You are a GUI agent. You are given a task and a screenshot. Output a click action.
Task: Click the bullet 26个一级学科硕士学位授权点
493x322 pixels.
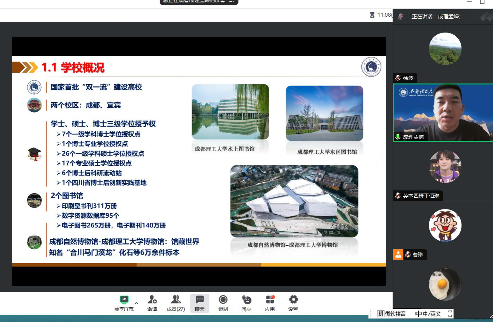click(100, 153)
